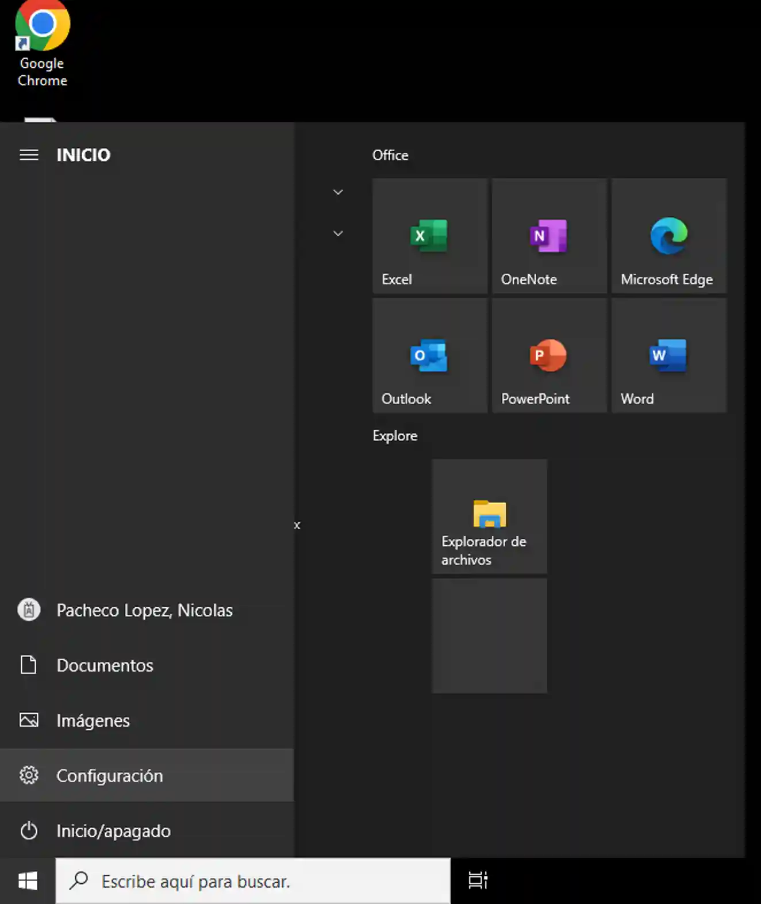The width and height of the screenshot is (761, 904).
Task: Open Explorador de archivos tile
Action: pyautogui.click(x=489, y=516)
